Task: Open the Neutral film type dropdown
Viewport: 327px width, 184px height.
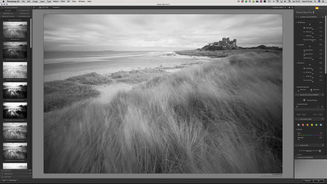Action: pos(310,151)
